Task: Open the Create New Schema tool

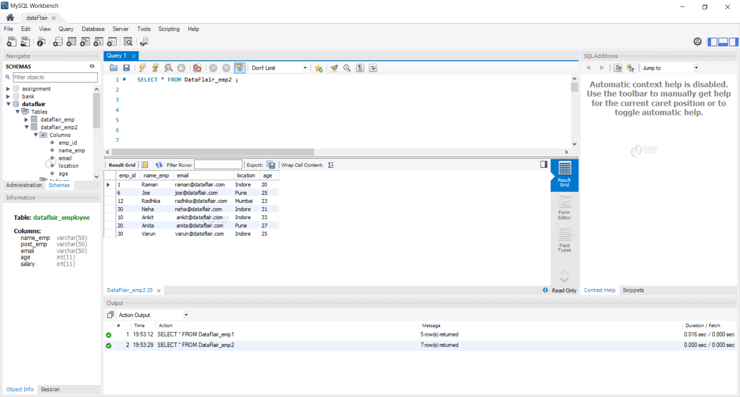Action: (58, 42)
